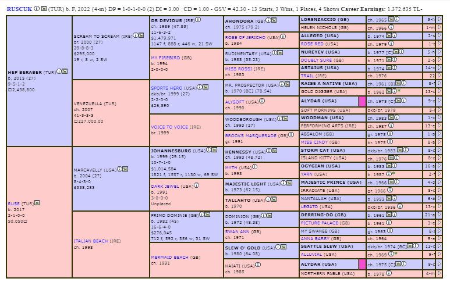Open ITALIAN BEACH horse link
The height and width of the screenshot is (282, 450).
click(91, 241)
